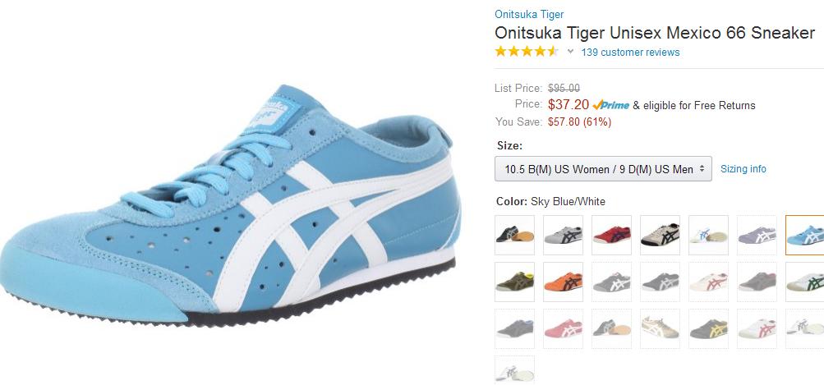The height and width of the screenshot is (385, 824).
Task: Choose the red sneaker color thumbnail
Action: [x=611, y=235]
